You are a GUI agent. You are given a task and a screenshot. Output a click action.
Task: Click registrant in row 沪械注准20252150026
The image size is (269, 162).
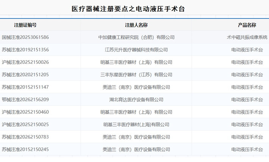click(136, 62)
